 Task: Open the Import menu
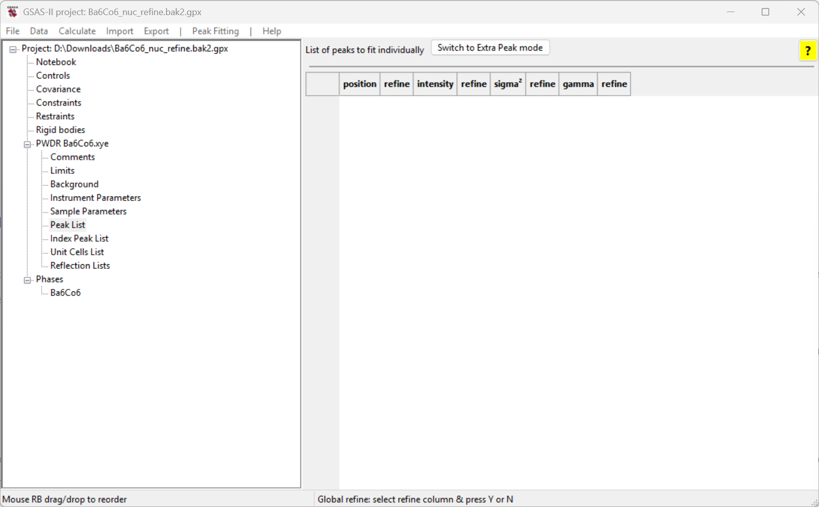point(120,31)
